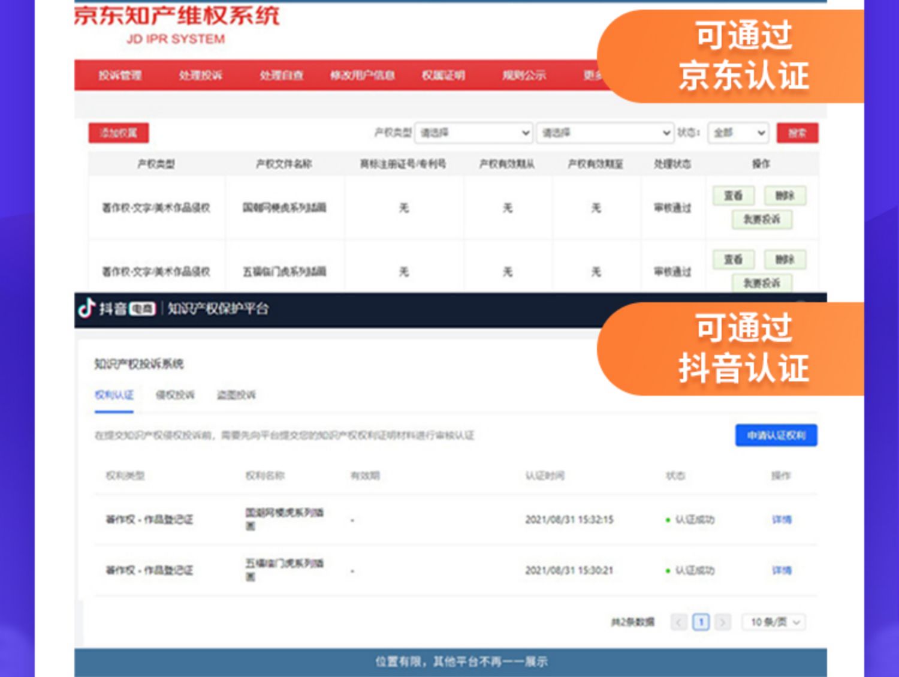Switch to the 盗图投诉 tab
This screenshot has width=899, height=677.
pyautogui.click(x=236, y=395)
